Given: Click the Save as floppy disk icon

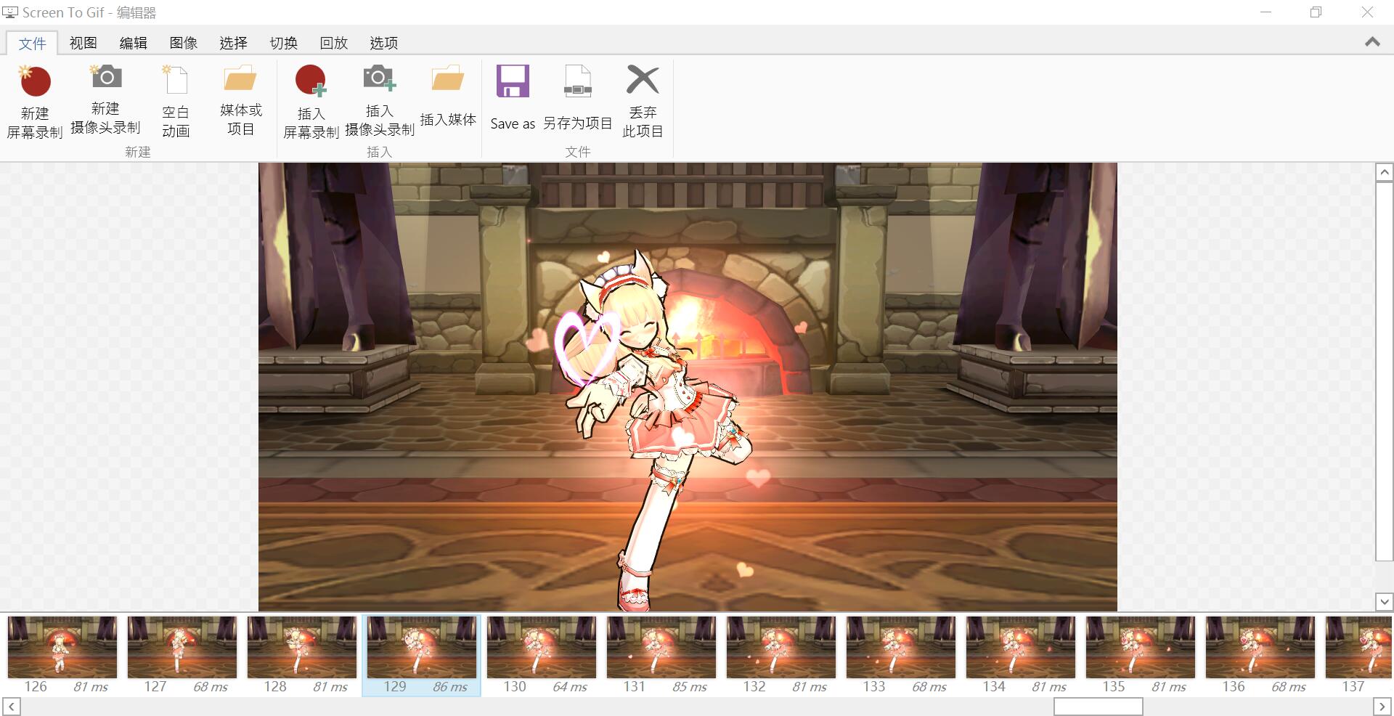Looking at the screenshot, I should coord(513,81).
